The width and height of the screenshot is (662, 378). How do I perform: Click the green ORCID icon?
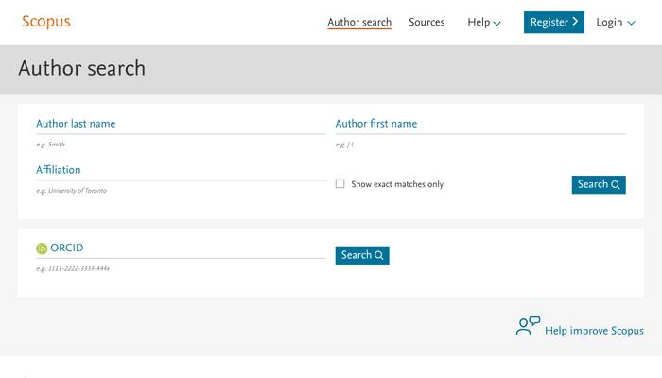42,249
